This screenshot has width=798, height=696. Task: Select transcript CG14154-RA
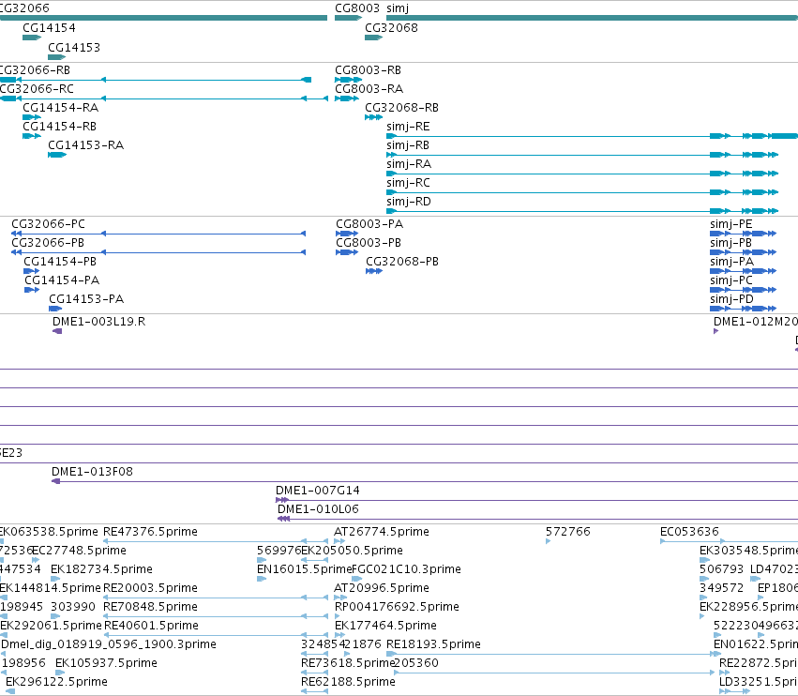click(x=60, y=108)
